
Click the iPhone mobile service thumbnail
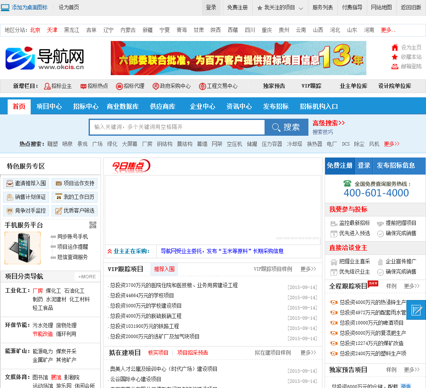[23, 248]
